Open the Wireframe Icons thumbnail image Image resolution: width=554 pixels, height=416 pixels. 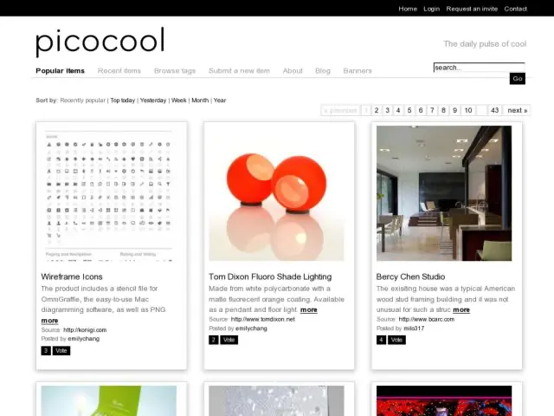pos(109,193)
